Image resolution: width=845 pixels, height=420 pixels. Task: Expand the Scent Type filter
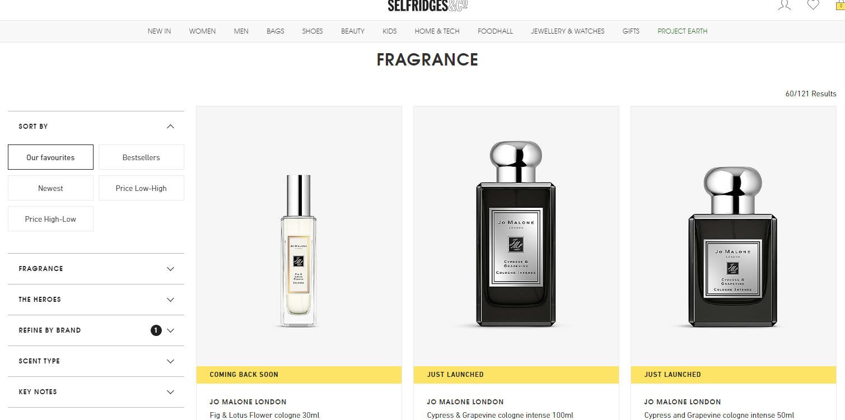pos(96,361)
